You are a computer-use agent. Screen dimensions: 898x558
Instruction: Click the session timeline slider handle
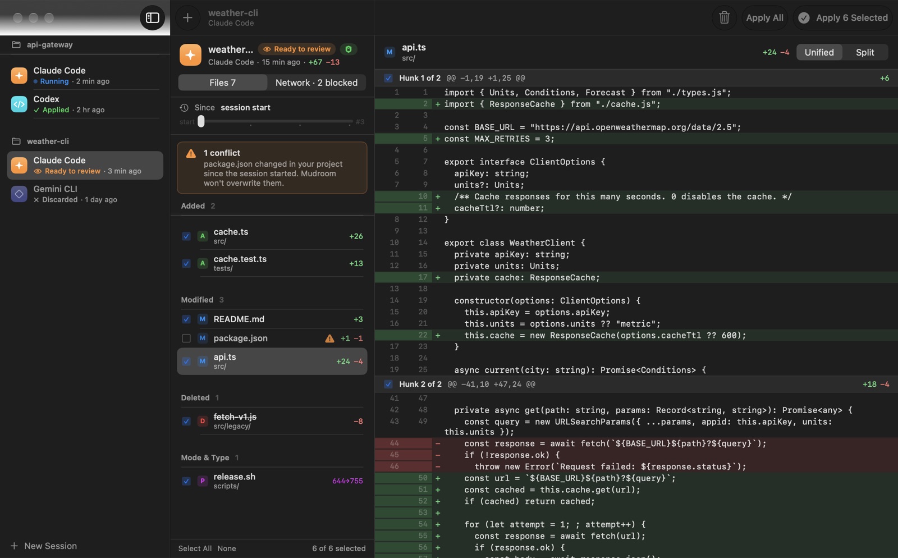tap(201, 121)
